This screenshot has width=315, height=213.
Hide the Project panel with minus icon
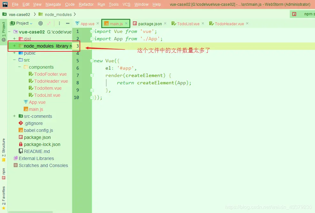point(68,23)
